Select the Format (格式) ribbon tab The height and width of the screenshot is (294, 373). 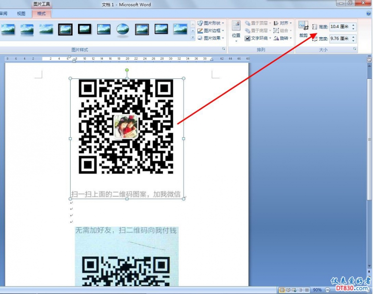click(42, 14)
